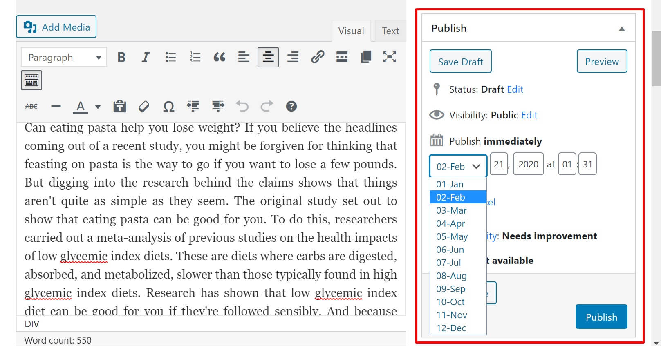Open the special character Omega tool

[x=168, y=107]
